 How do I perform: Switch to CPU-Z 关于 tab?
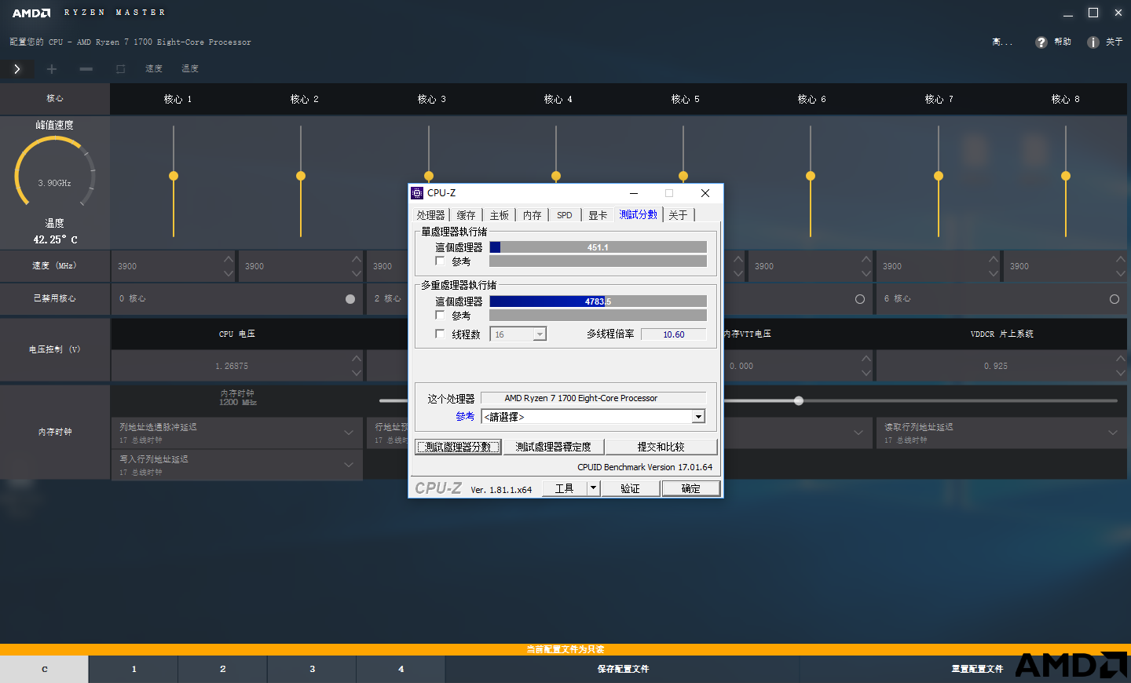(679, 215)
